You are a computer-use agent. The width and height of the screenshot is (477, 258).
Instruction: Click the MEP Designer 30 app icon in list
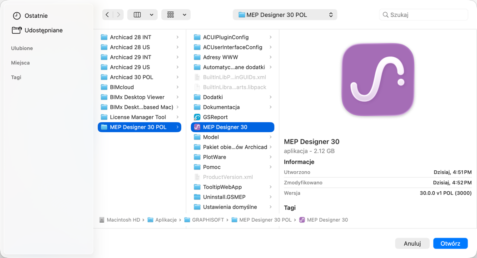click(x=197, y=127)
